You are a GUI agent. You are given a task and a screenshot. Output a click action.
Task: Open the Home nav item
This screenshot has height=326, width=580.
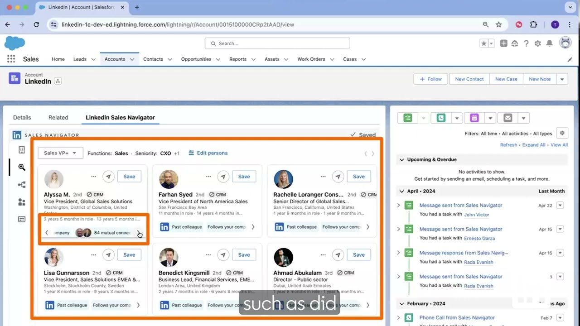click(58, 59)
